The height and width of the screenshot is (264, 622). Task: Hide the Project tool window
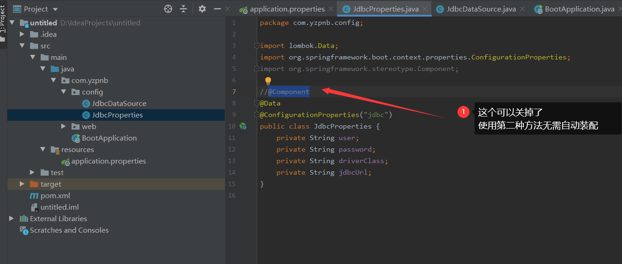coord(217,9)
